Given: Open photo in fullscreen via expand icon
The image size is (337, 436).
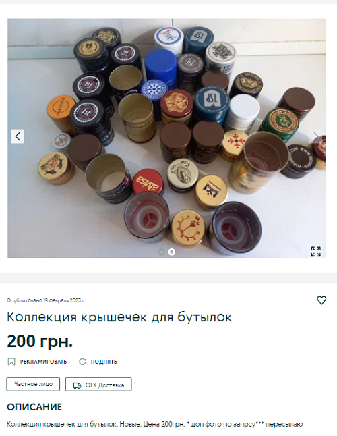Looking at the screenshot, I should click(316, 251).
